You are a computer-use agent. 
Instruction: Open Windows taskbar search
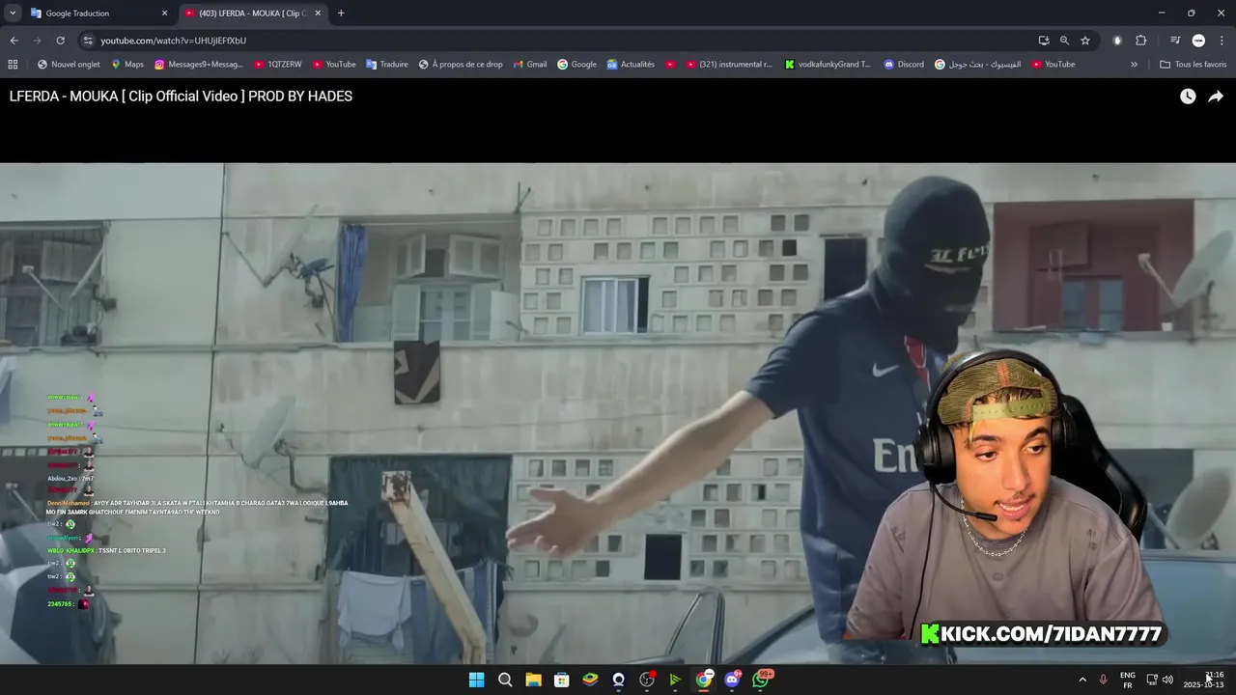point(505,680)
